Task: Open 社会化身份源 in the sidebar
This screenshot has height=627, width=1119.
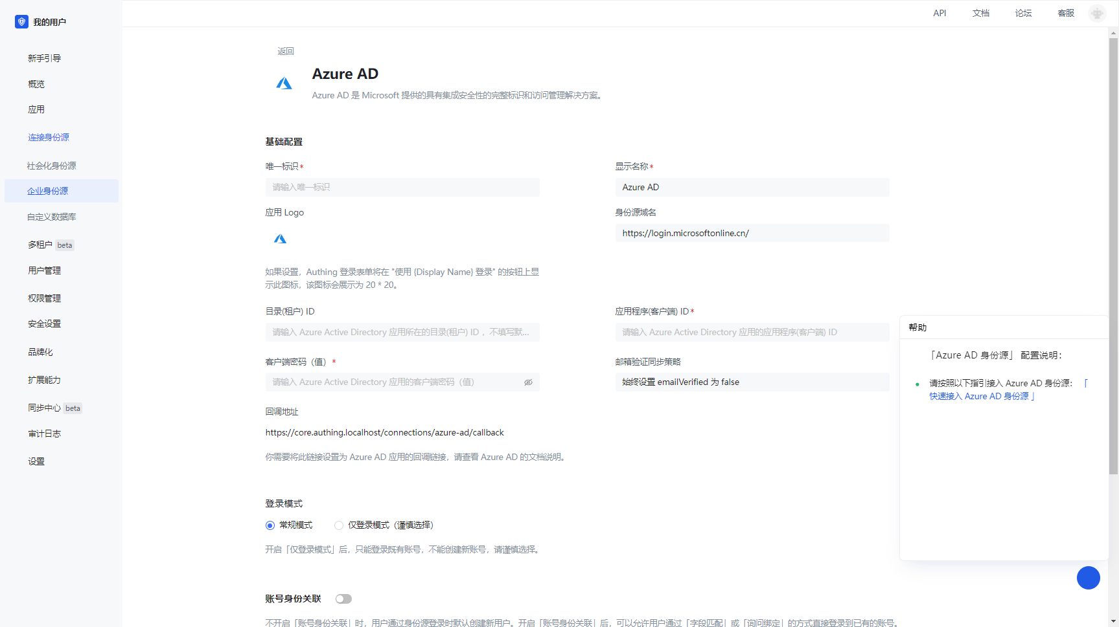Action: click(x=51, y=166)
